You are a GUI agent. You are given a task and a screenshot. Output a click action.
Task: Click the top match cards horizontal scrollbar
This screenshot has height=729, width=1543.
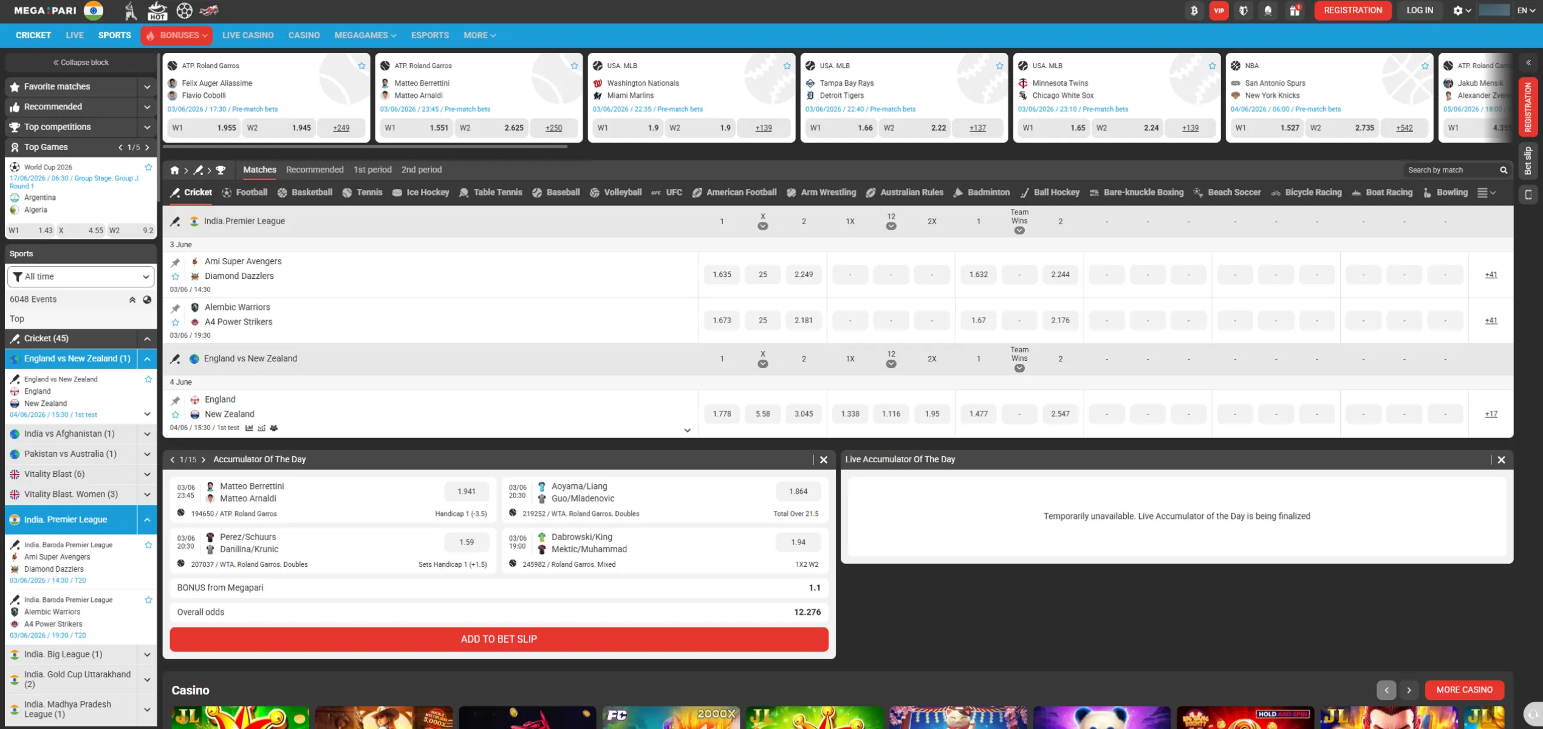pos(365,146)
